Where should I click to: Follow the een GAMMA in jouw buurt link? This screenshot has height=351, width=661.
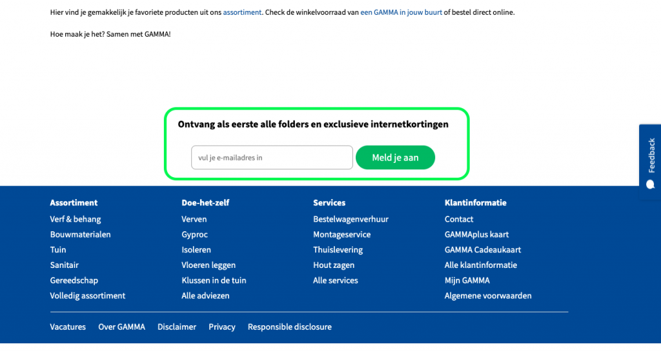[x=401, y=12]
